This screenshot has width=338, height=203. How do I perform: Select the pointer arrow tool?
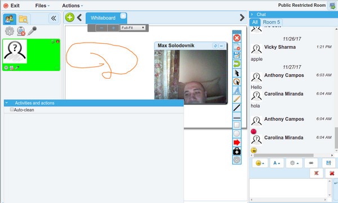pos(237,73)
